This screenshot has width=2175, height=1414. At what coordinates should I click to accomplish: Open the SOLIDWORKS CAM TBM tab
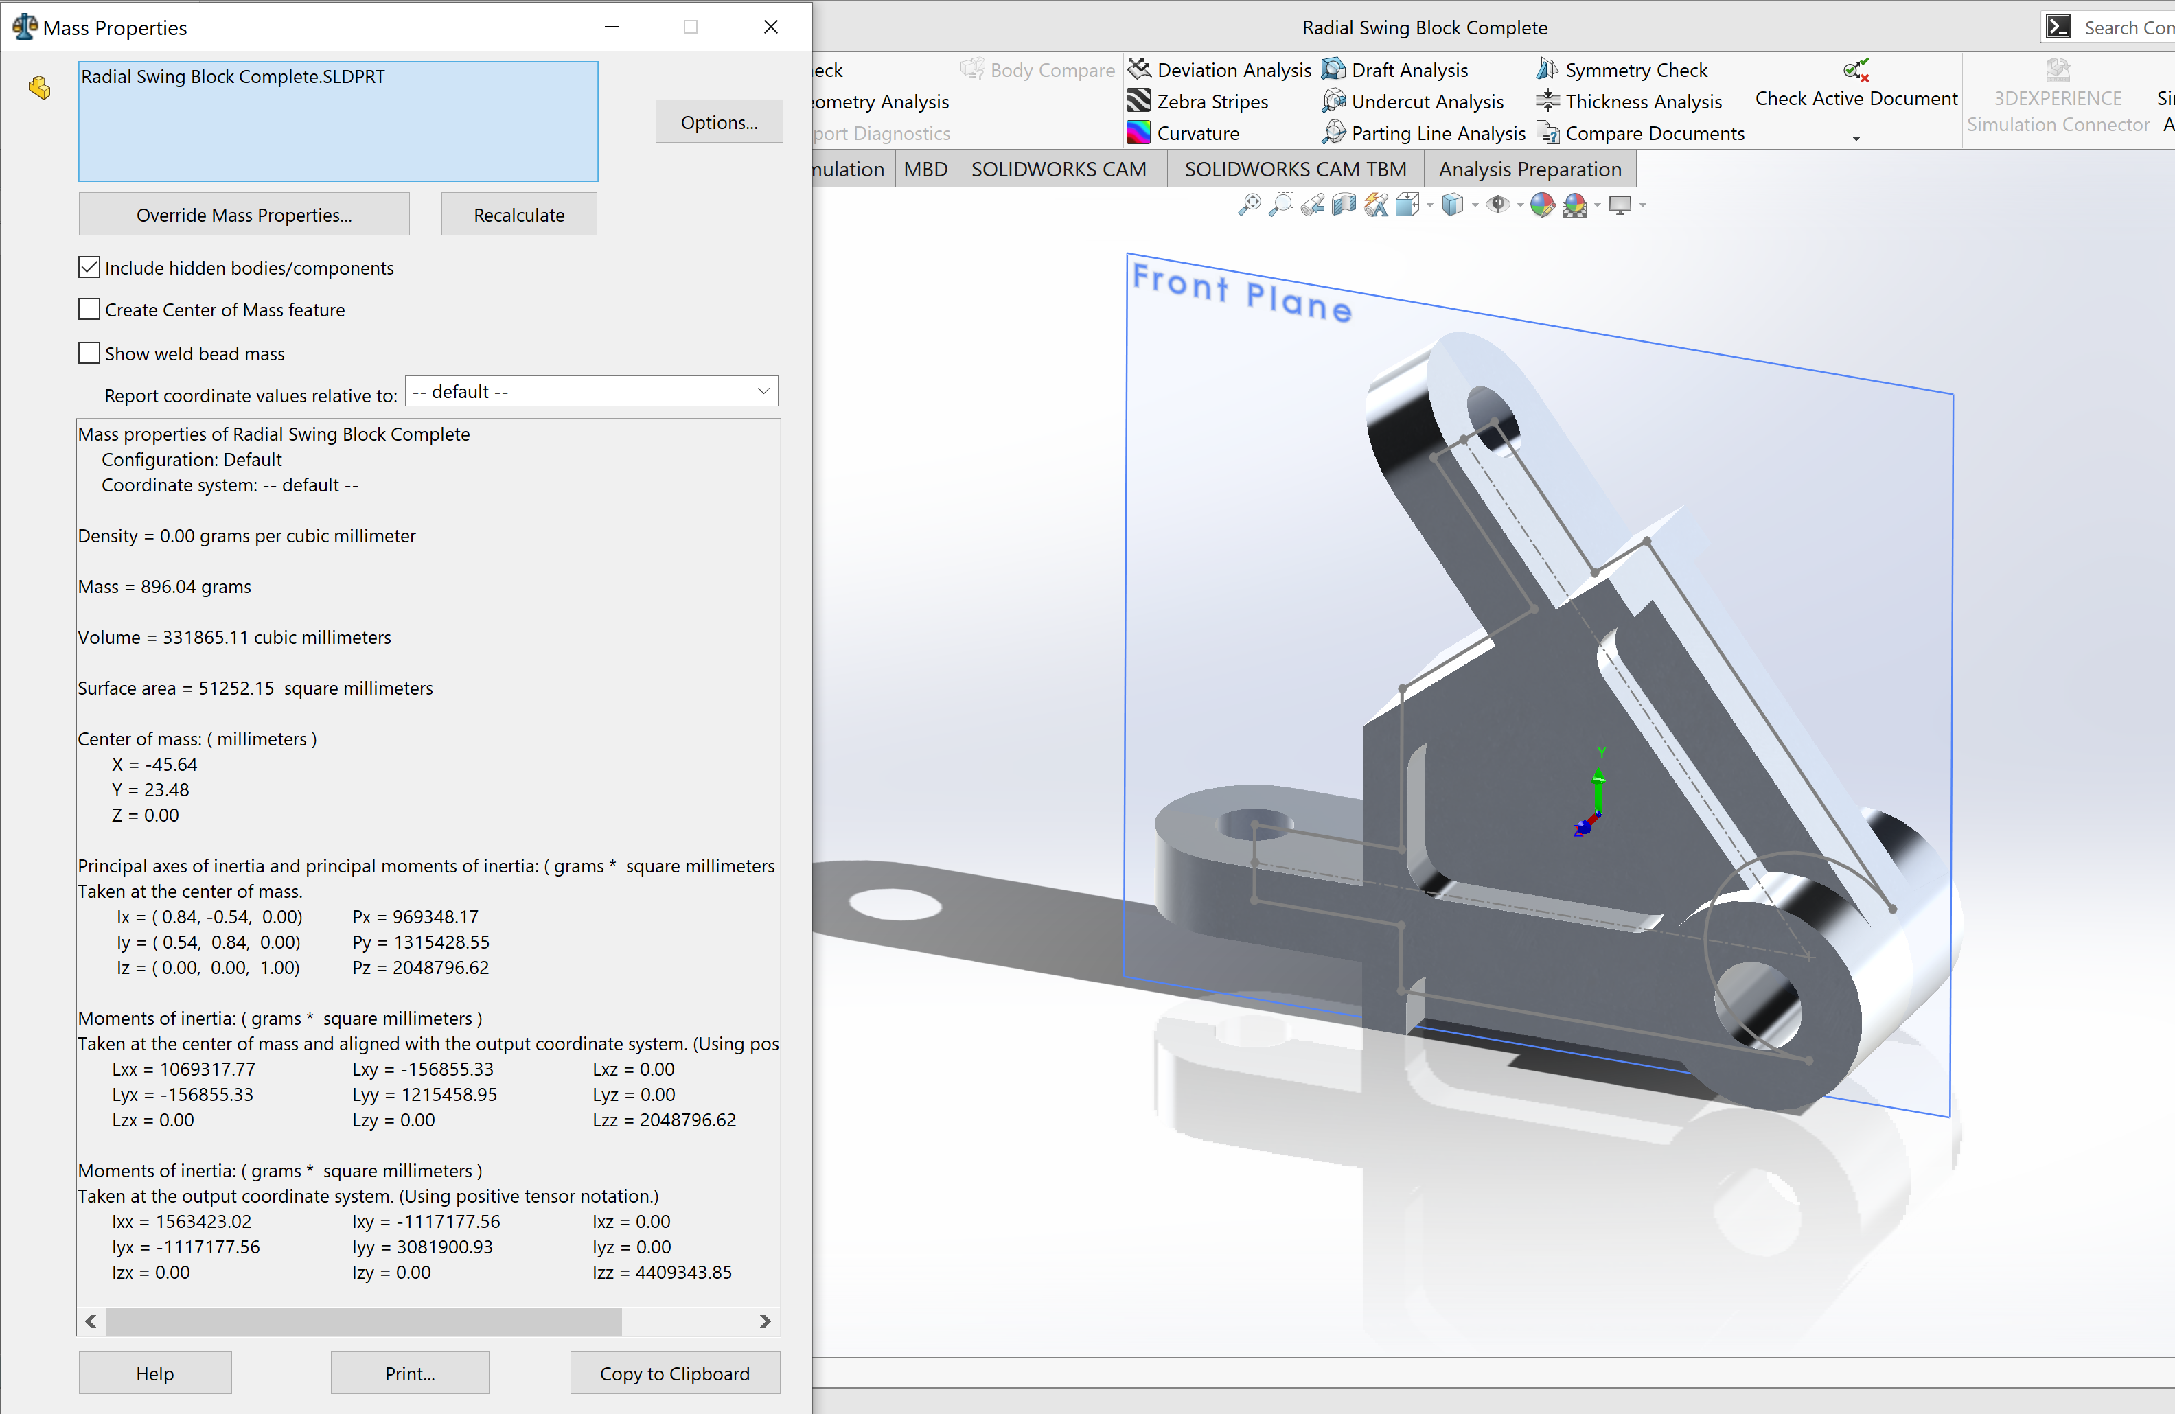click(x=1295, y=169)
